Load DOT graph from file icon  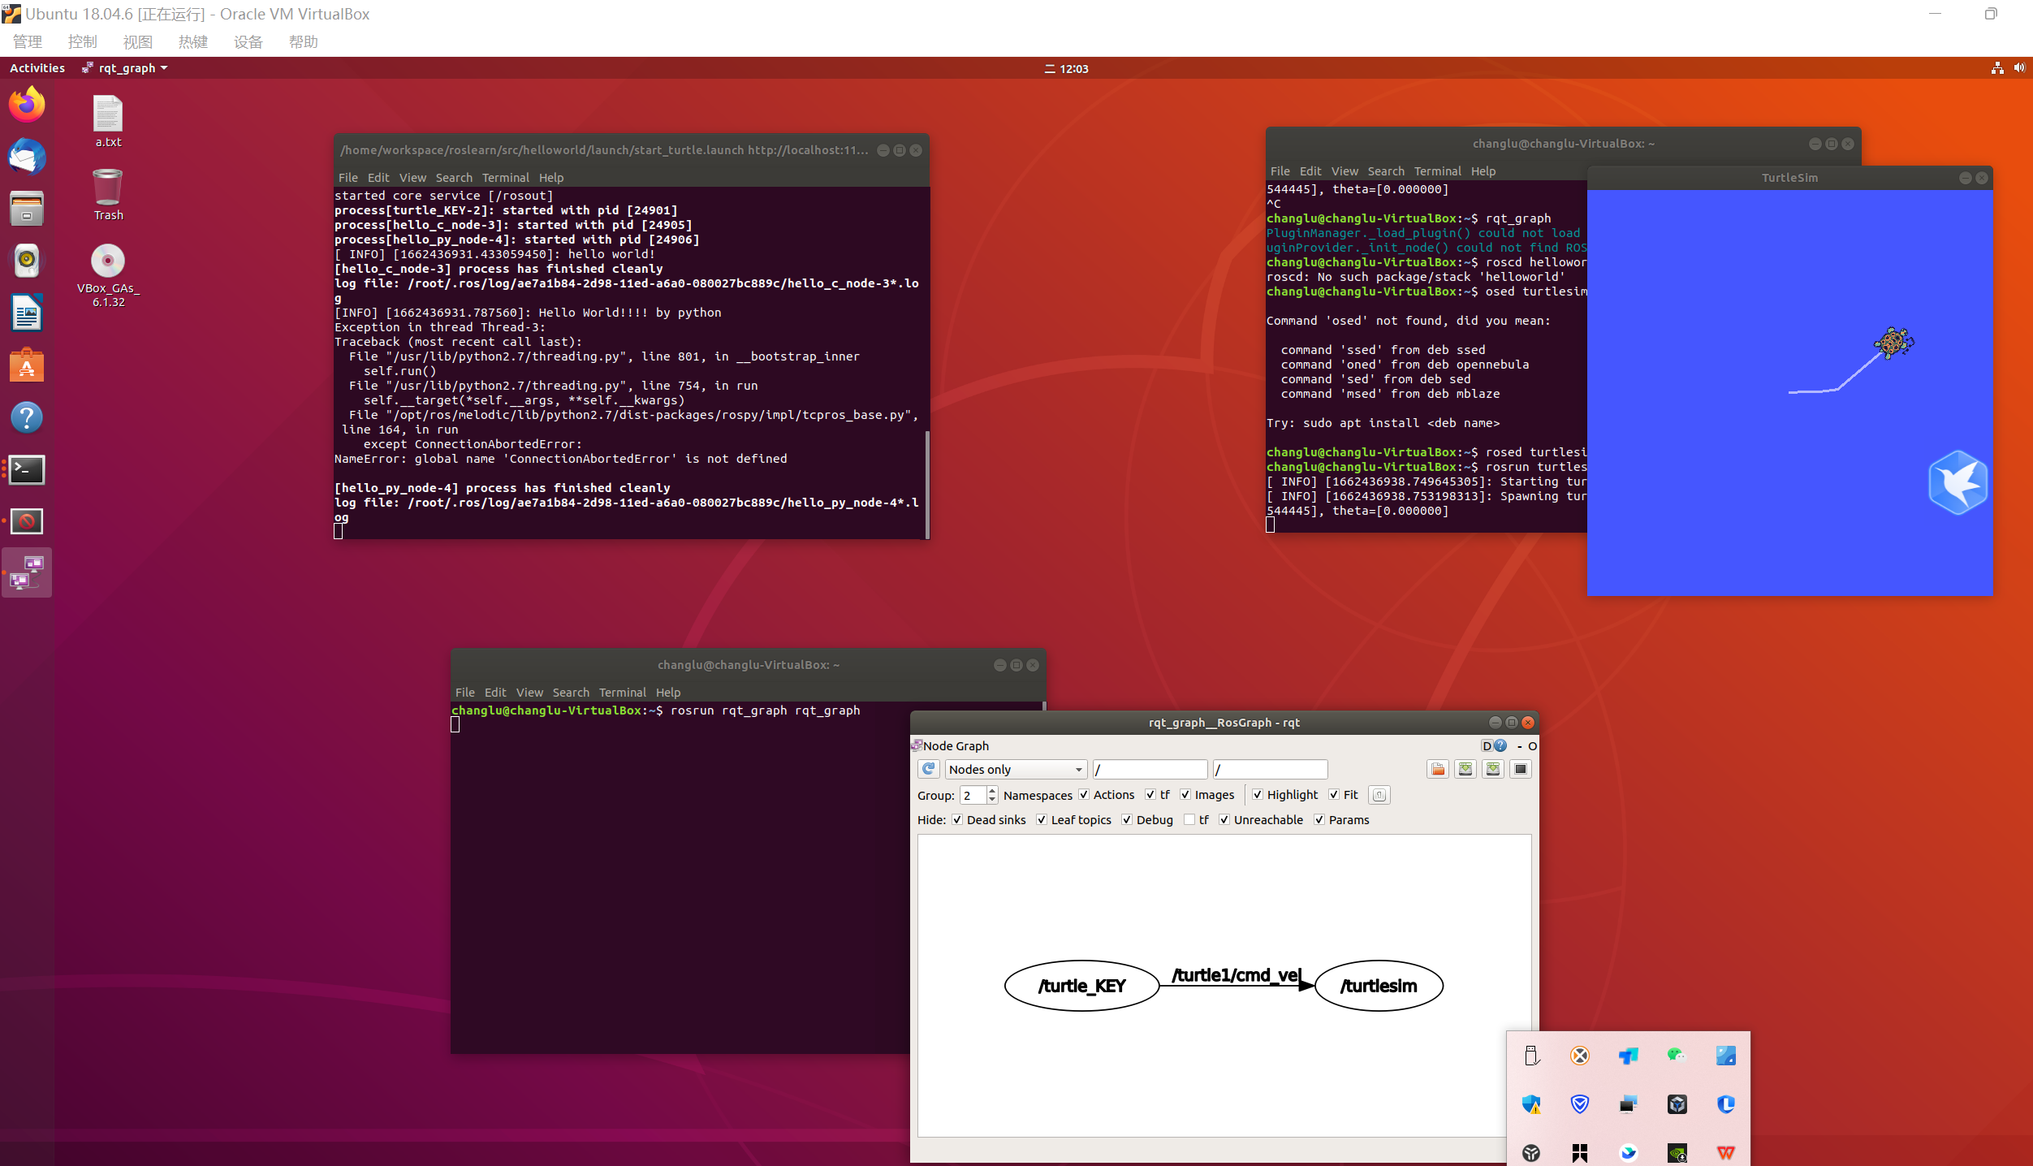click(1438, 769)
